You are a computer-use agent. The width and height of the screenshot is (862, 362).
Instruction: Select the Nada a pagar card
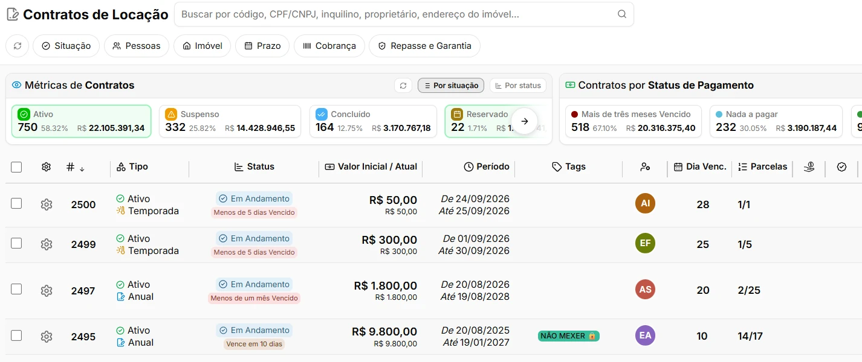pyautogui.click(x=776, y=121)
